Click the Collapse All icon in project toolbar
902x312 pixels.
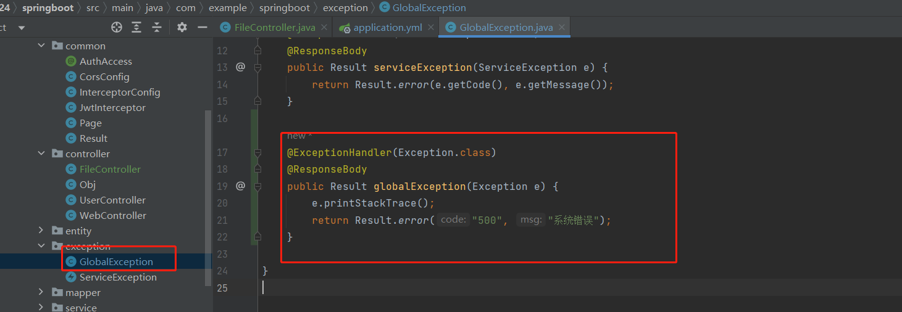click(x=157, y=27)
